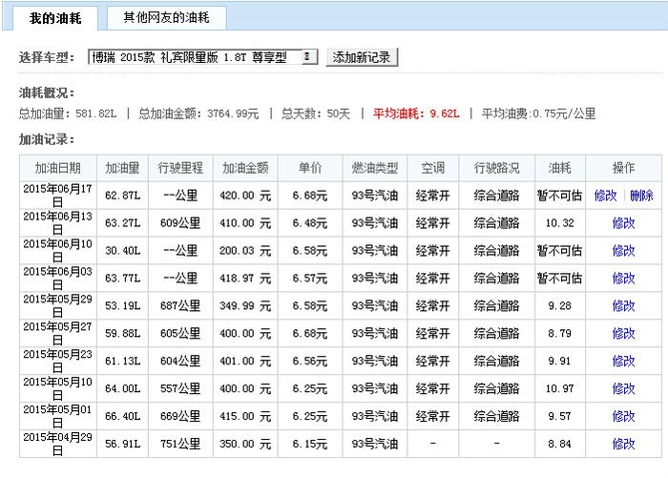Viewport: 668px width, 478px height.
Task: Edit the 2015年06月13日 fuel record
Action: [x=623, y=223]
